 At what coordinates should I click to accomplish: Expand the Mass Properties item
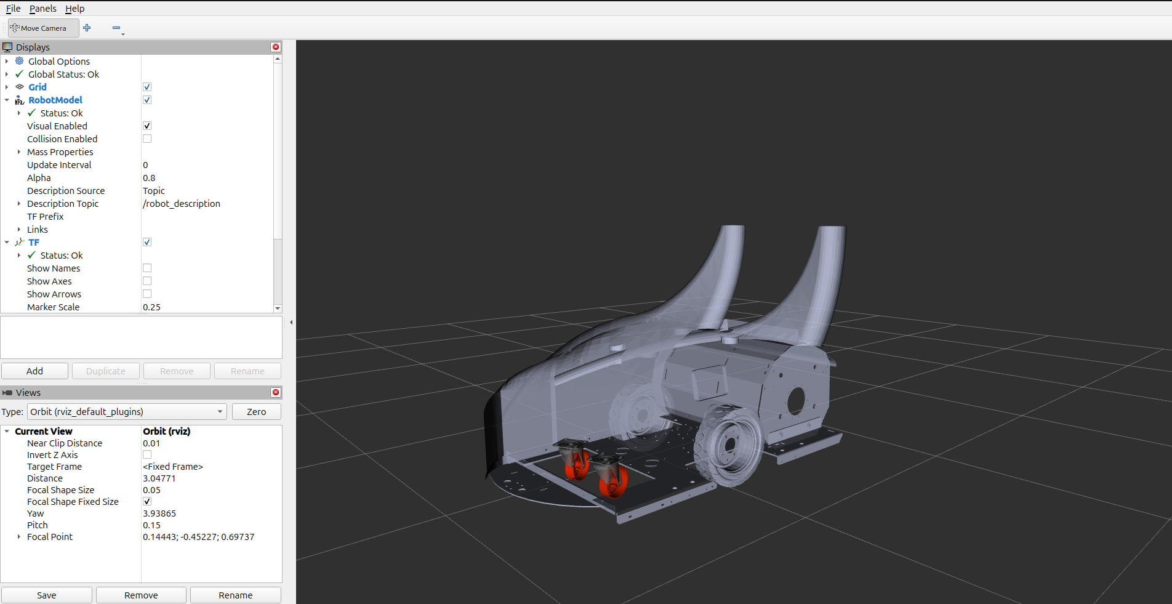coord(19,151)
